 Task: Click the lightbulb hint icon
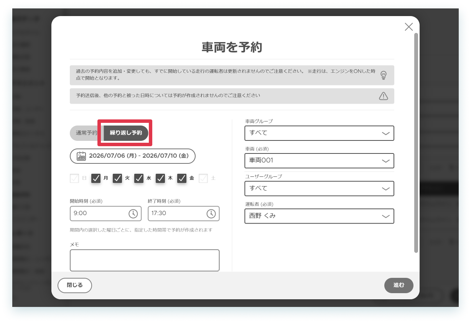point(383,75)
